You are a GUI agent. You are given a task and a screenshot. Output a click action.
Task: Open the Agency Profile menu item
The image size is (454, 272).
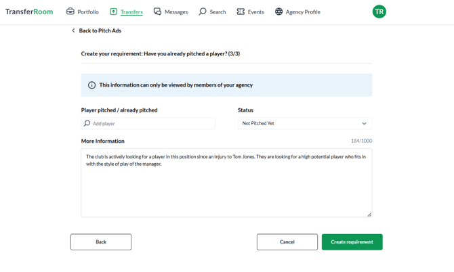297,12
